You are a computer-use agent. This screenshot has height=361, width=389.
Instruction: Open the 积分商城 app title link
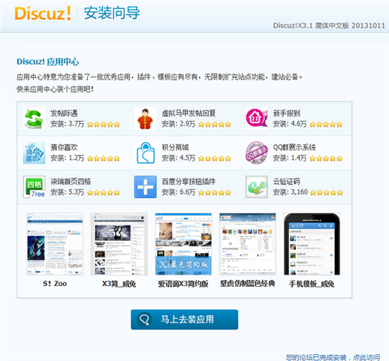[x=175, y=147]
